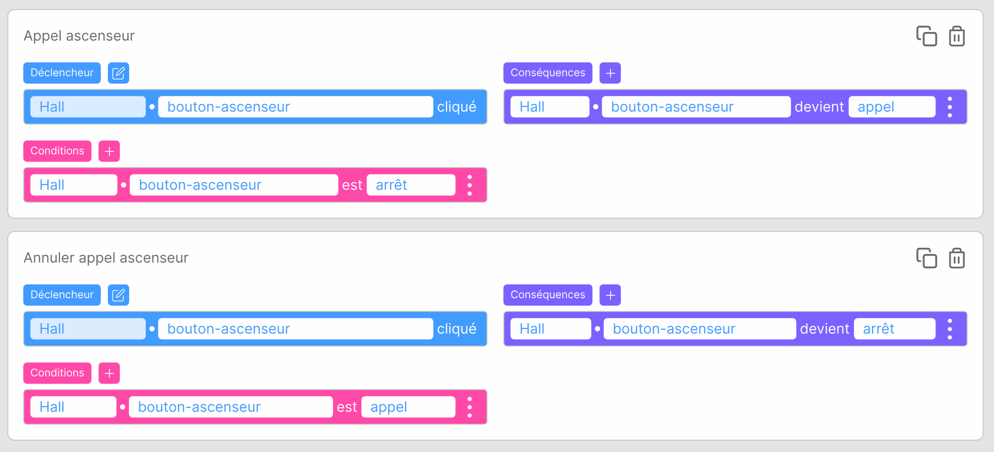Viewport: 994px width, 452px height.
Task: Click the 'arrêt' value in first condition
Action: point(410,185)
